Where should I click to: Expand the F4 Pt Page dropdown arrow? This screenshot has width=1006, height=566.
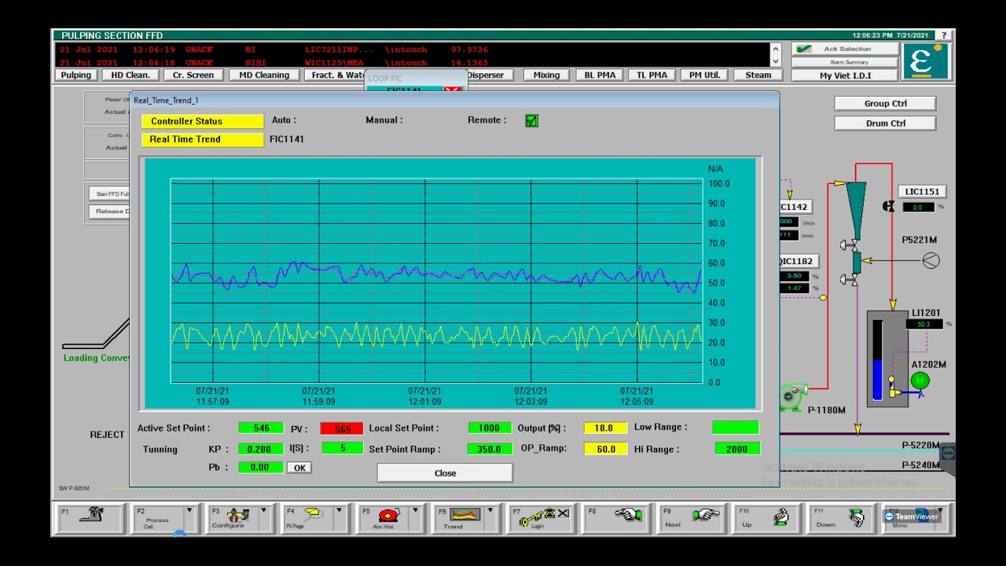click(340, 511)
